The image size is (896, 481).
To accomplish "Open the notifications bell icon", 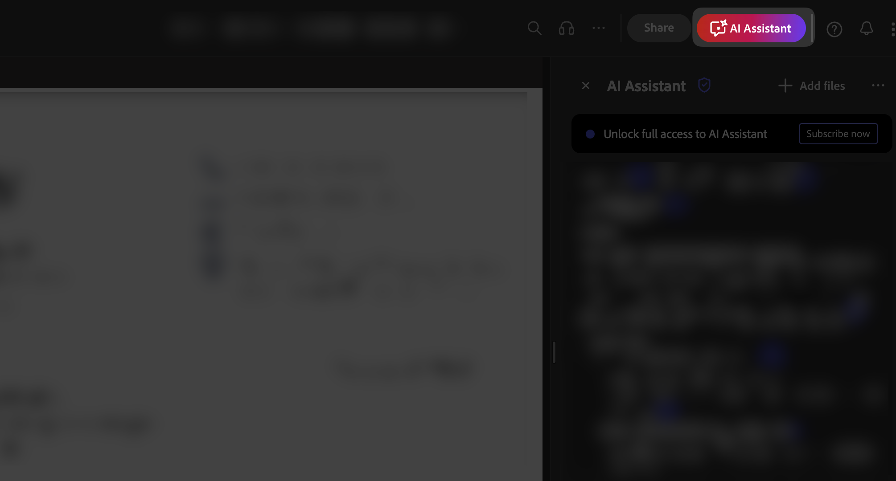I will pos(866,29).
